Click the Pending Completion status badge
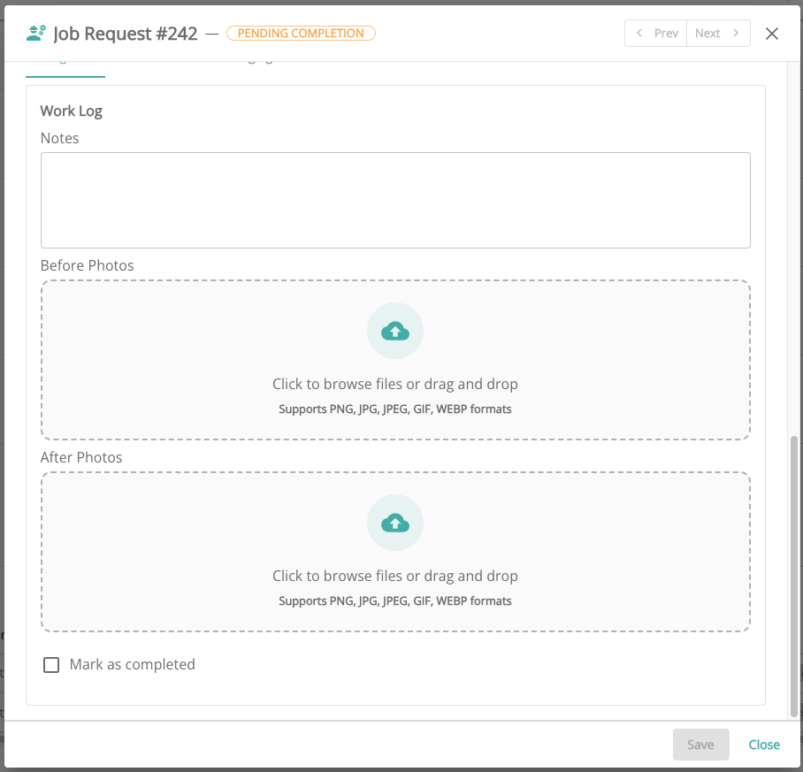 301,34
